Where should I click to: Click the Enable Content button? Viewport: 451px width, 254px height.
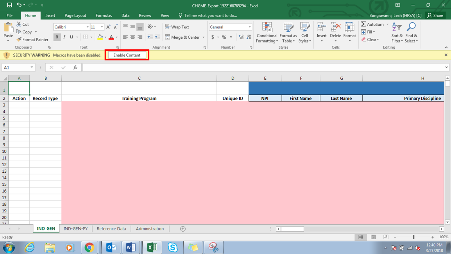pos(127,55)
